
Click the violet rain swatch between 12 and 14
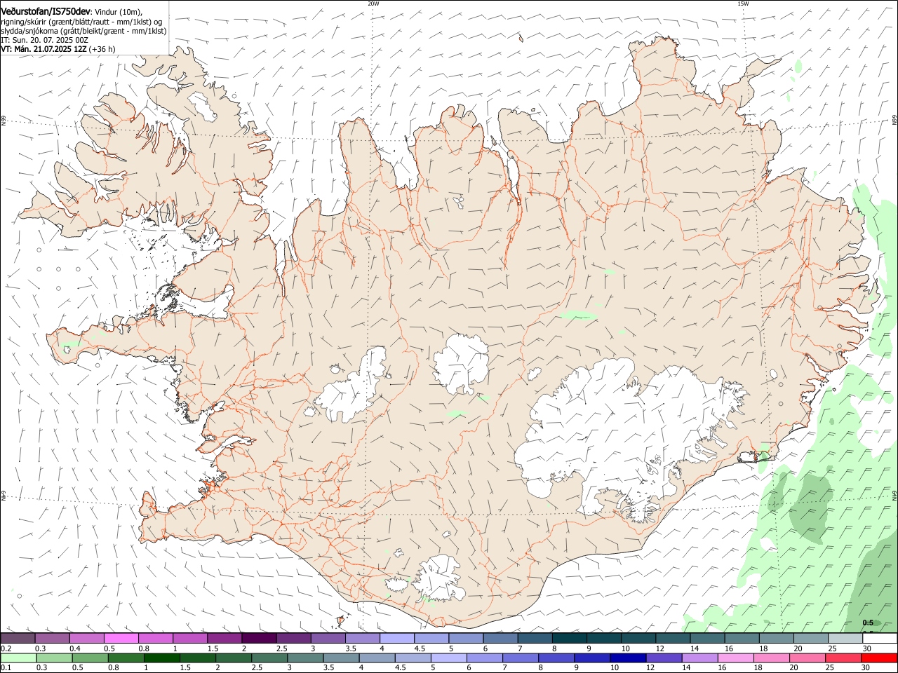point(664,658)
